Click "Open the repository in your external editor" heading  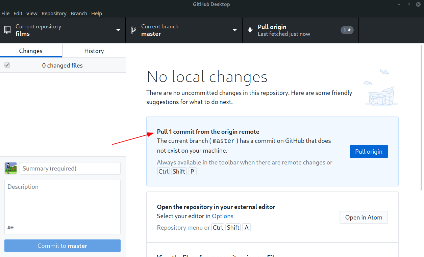click(x=216, y=207)
